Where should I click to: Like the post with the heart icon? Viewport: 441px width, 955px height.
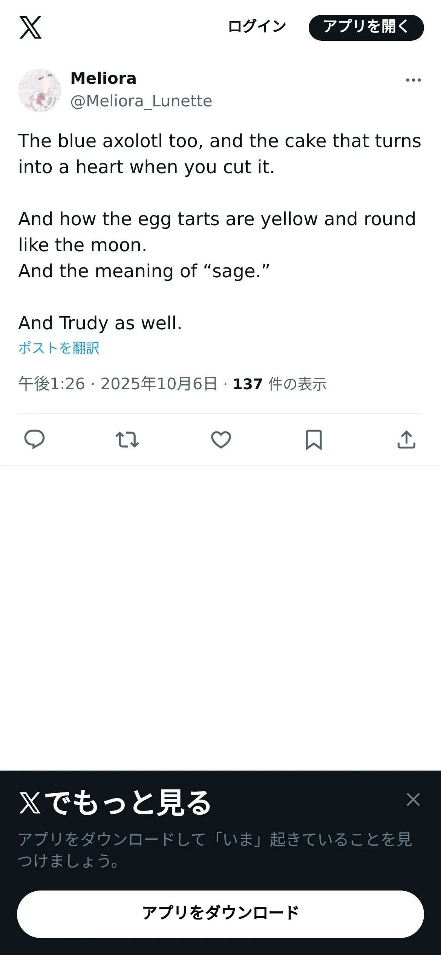click(x=221, y=439)
